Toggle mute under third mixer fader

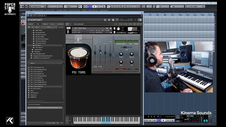click(106, 69)
